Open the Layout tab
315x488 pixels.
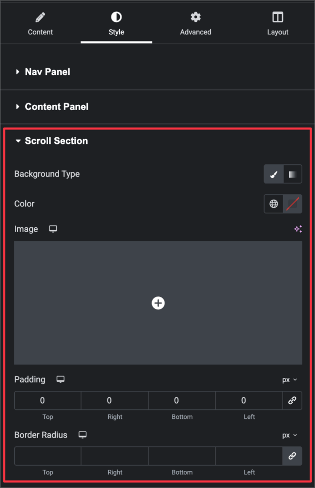(x=277, y=24)
